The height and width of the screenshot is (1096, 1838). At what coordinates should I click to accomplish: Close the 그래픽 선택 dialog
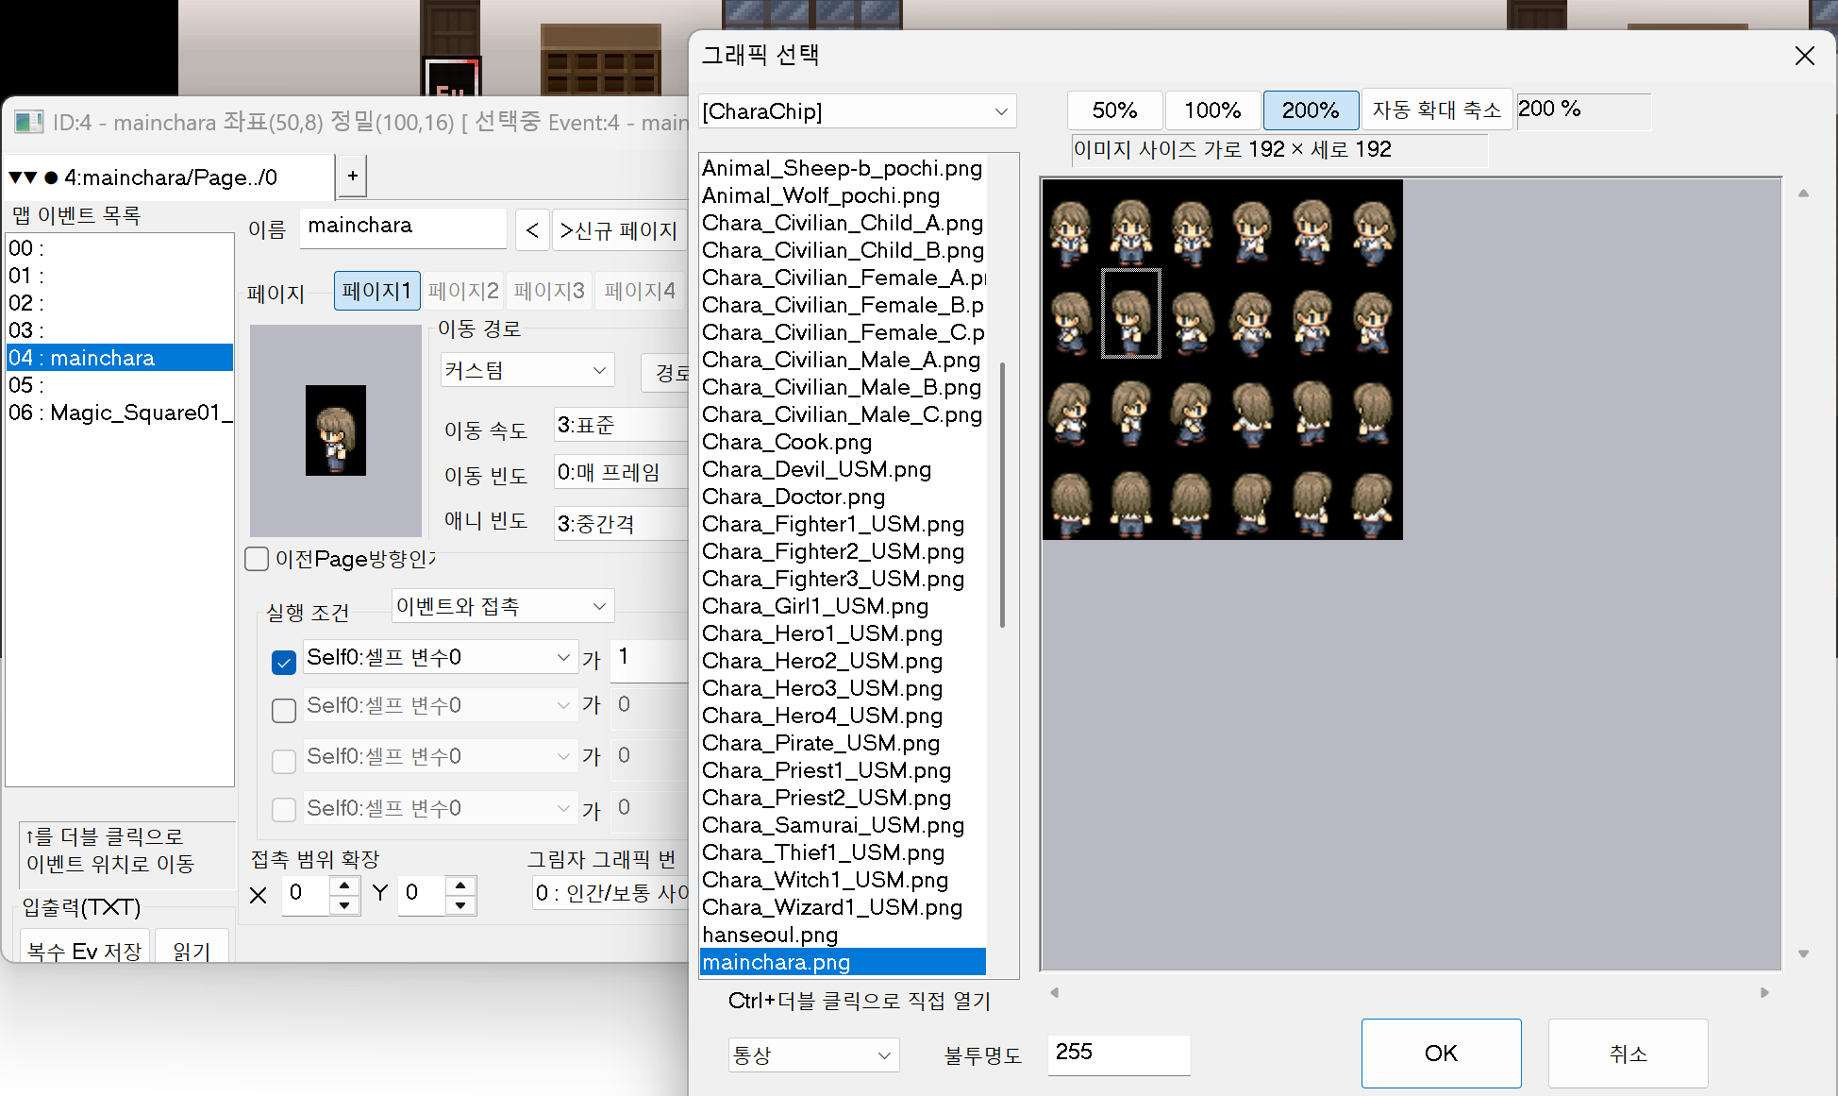[1804, 56]
